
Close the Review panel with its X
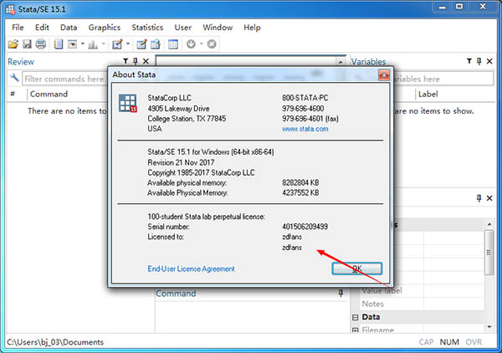(146, 61)
